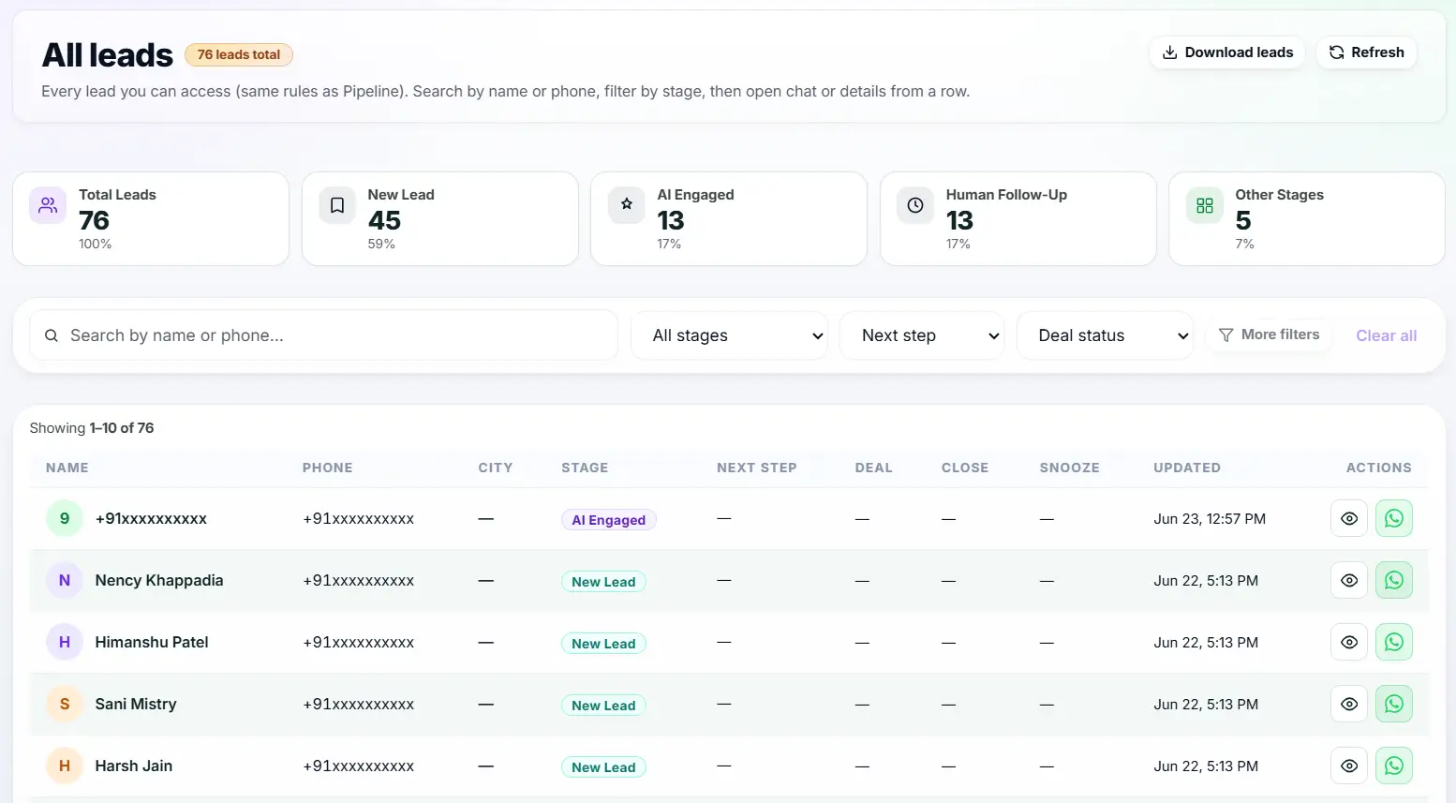The image size is (1456, 803).
Task: Click the New Lead bookmark icon
Action: (x=337, y=205)
